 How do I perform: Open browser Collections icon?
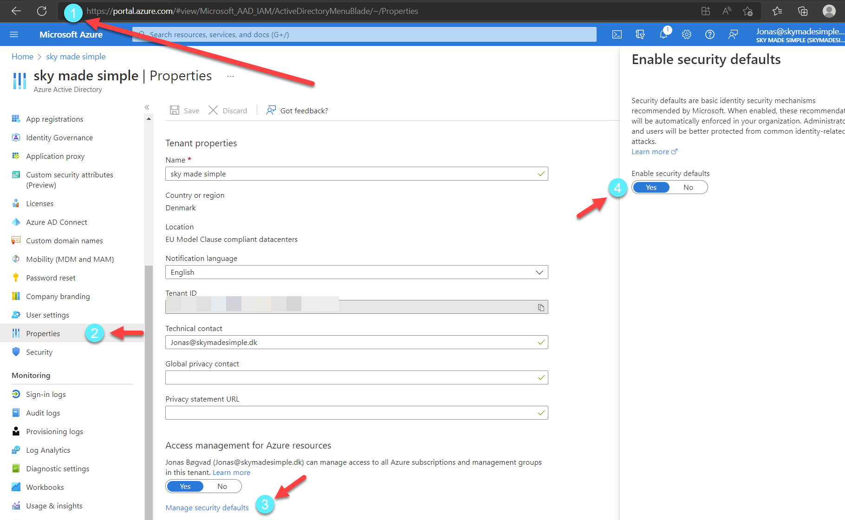coord(803,11)
